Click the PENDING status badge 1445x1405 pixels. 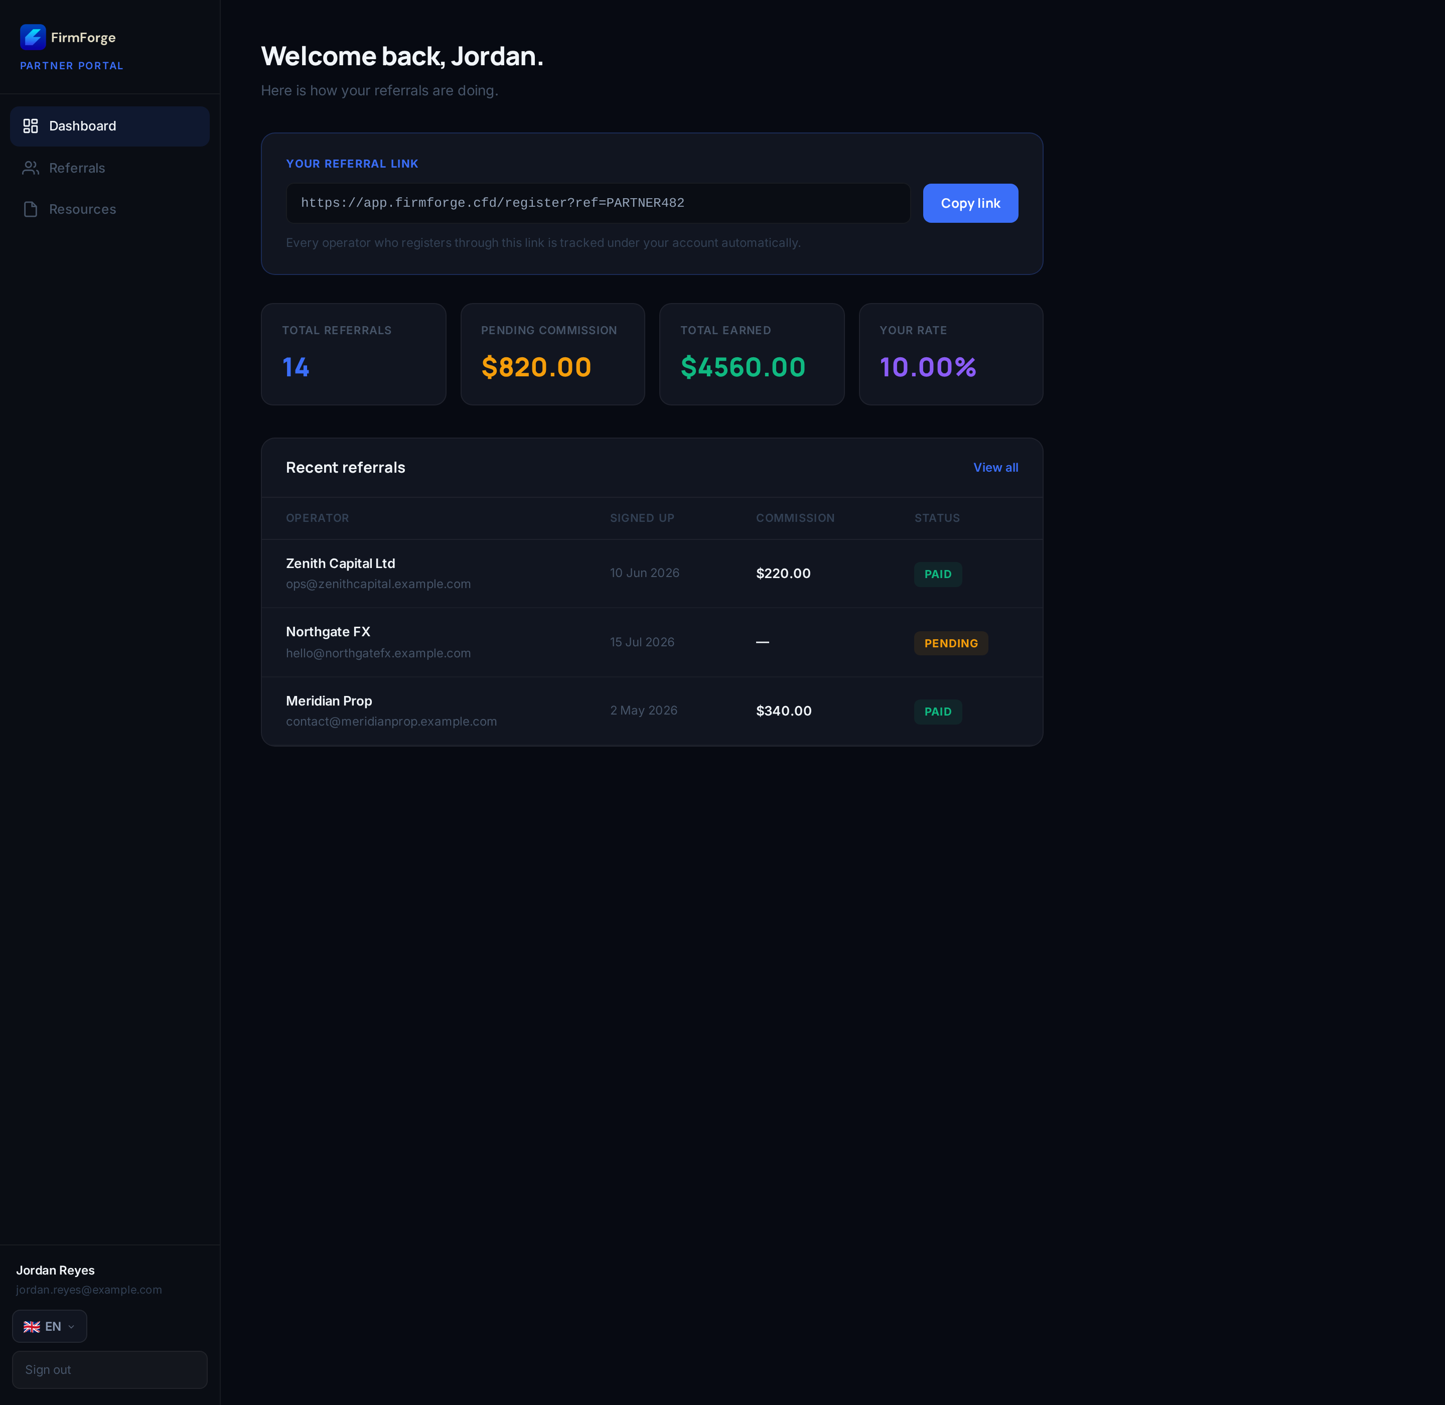click(x=951, y=643)
